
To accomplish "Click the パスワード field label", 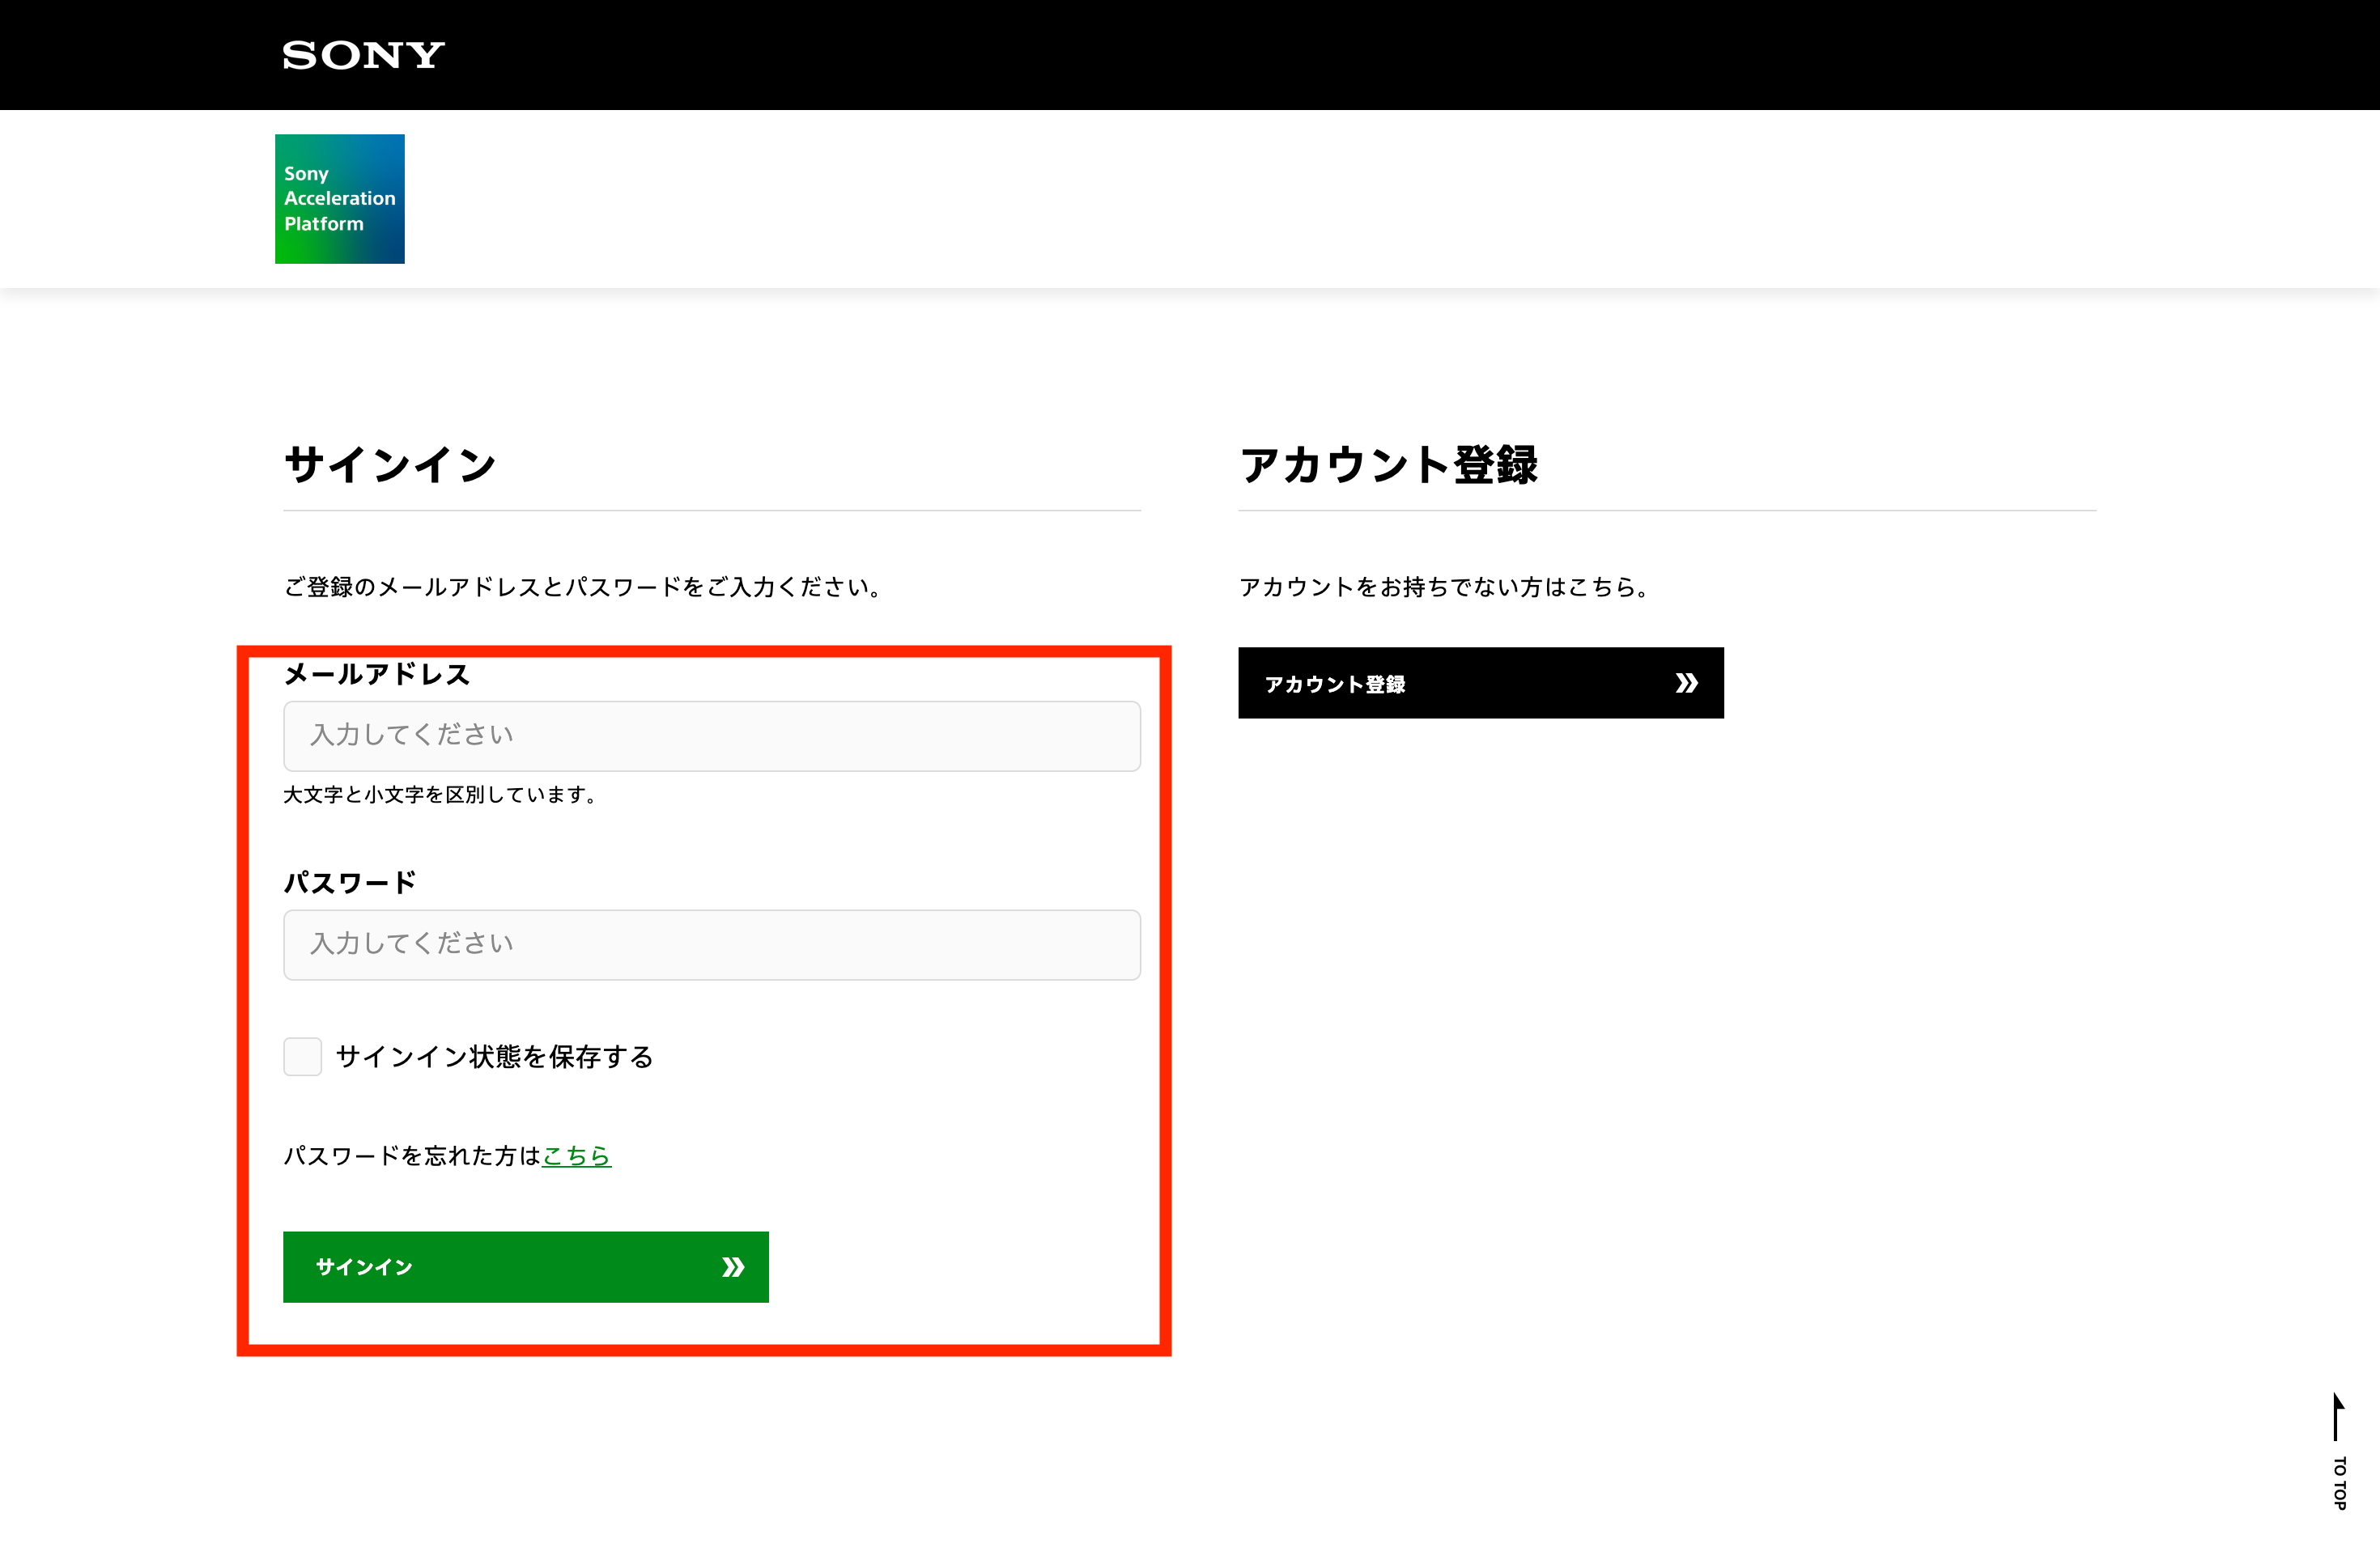I will tap(350, 883).
